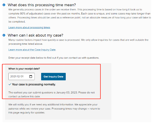Click 'Your case is processing normally.' status text
Viewport: 155px width, 124px height.
click(x=34, y=85)
